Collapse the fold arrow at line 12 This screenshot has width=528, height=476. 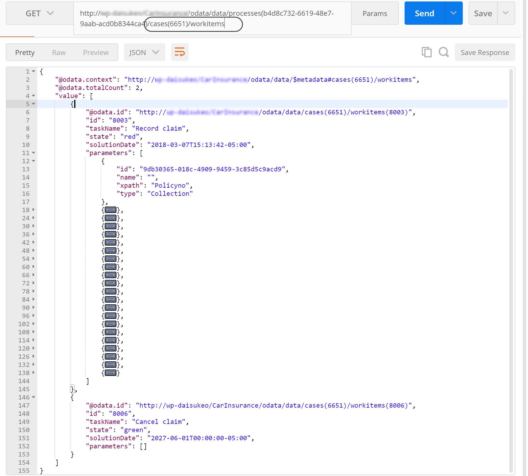[x=33, y=161]
